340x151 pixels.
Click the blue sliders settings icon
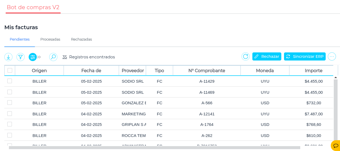coord(33,57)
